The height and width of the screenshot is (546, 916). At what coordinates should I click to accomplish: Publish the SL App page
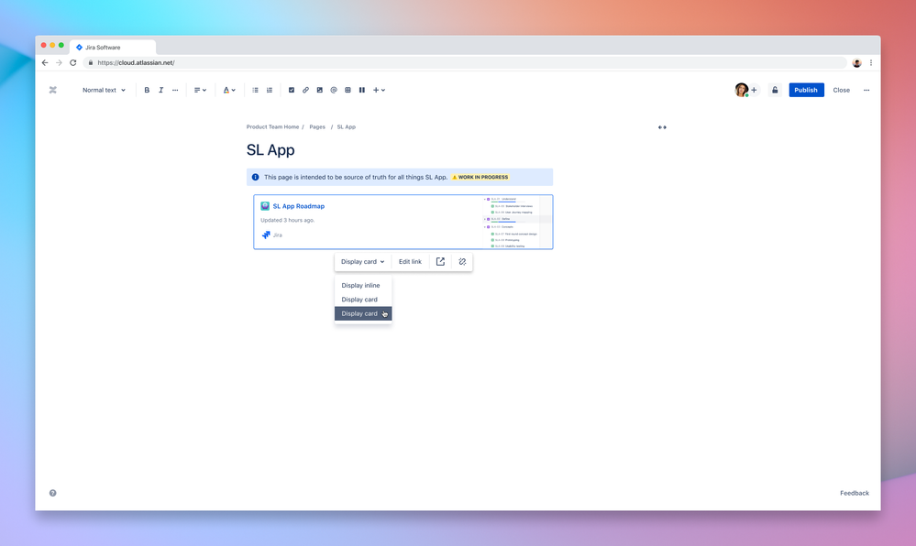[x=805, y=90]
